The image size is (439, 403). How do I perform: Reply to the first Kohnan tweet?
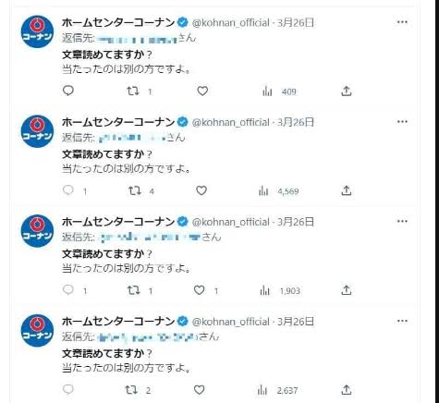pos(68,91)
